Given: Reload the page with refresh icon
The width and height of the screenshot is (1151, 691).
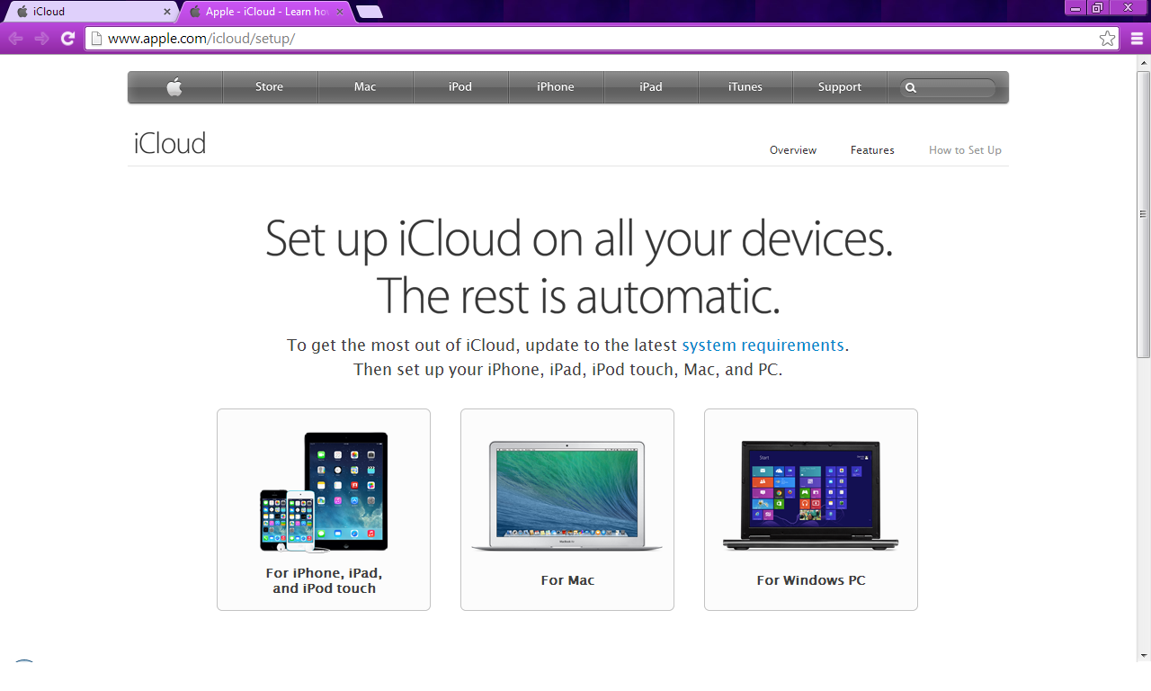Looking at the screenshot, I should [67, 39].
